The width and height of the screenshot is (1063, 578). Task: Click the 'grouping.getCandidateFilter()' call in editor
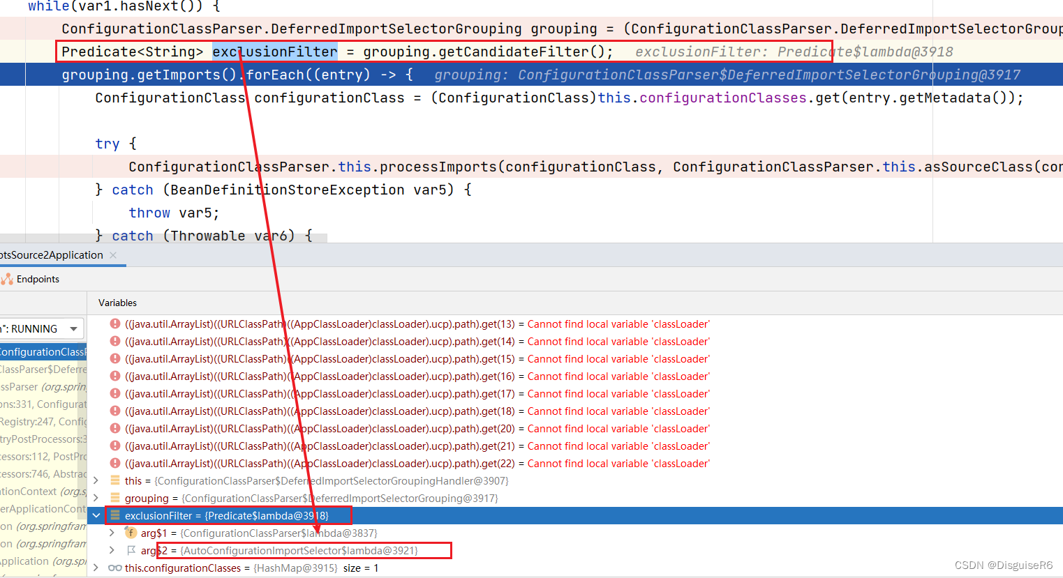(x=484, y=52)
